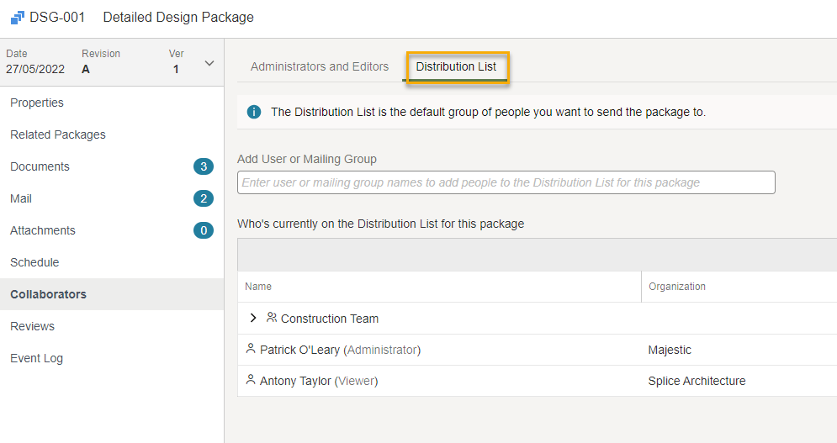The image size is (837, 443).
Task: Expand the Construction Team group row
Action: coord(253,318)
